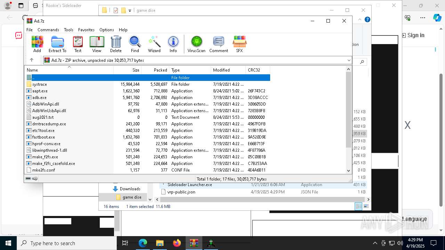Image resolution: width=445 pixels, height=250 pixels.
Task: Open Downloads in Explorer navigation pane
Action: [130, 189]
